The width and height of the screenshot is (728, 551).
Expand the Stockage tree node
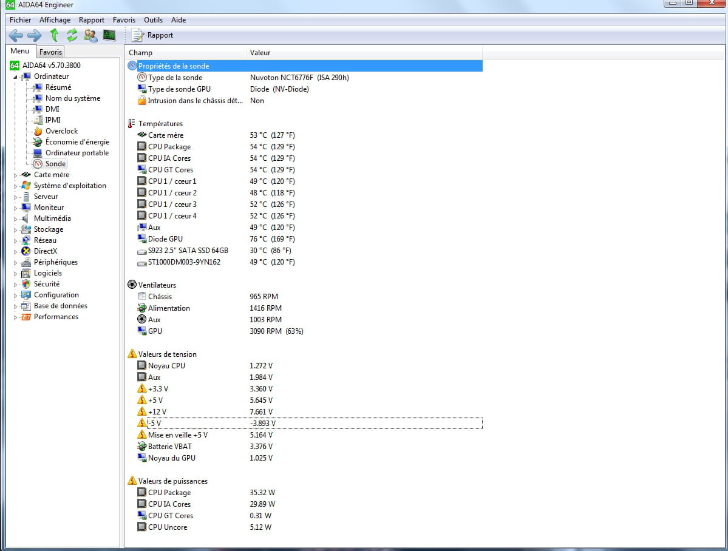coord(16,230)
